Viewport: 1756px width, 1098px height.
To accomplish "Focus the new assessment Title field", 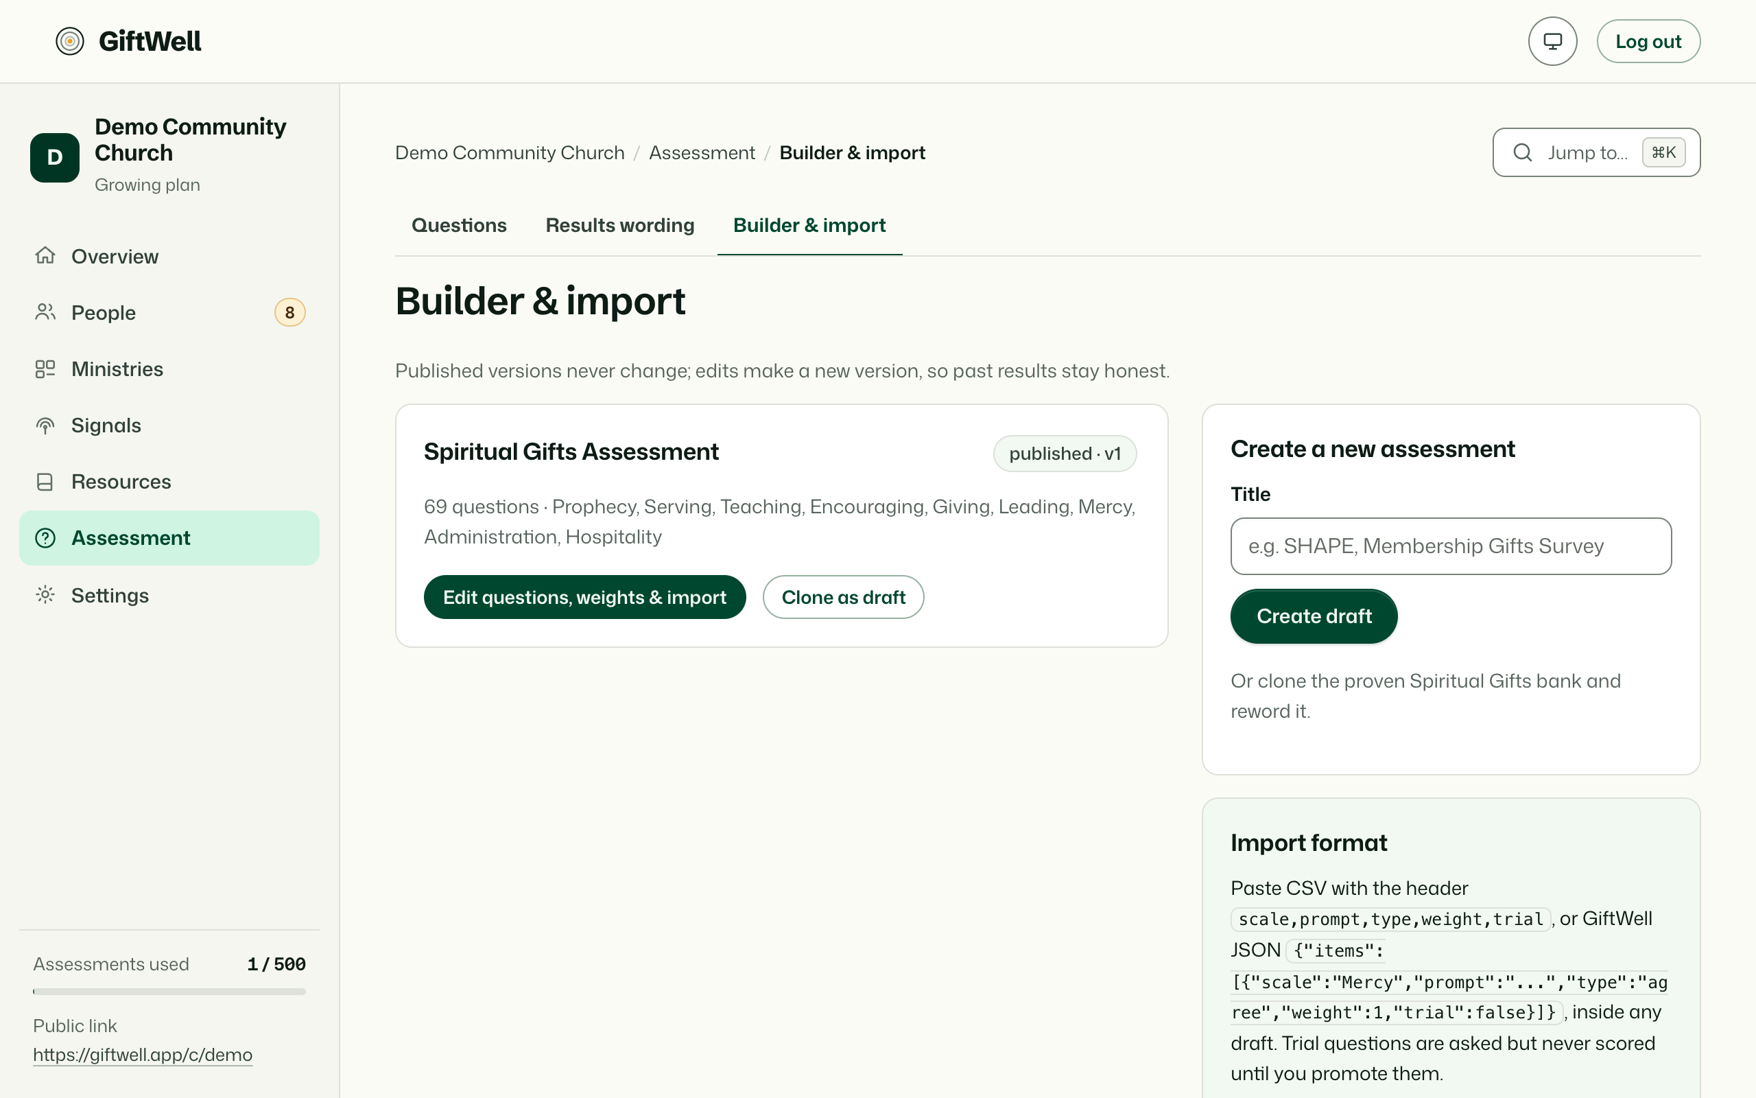I will (x=1451, y=546).
